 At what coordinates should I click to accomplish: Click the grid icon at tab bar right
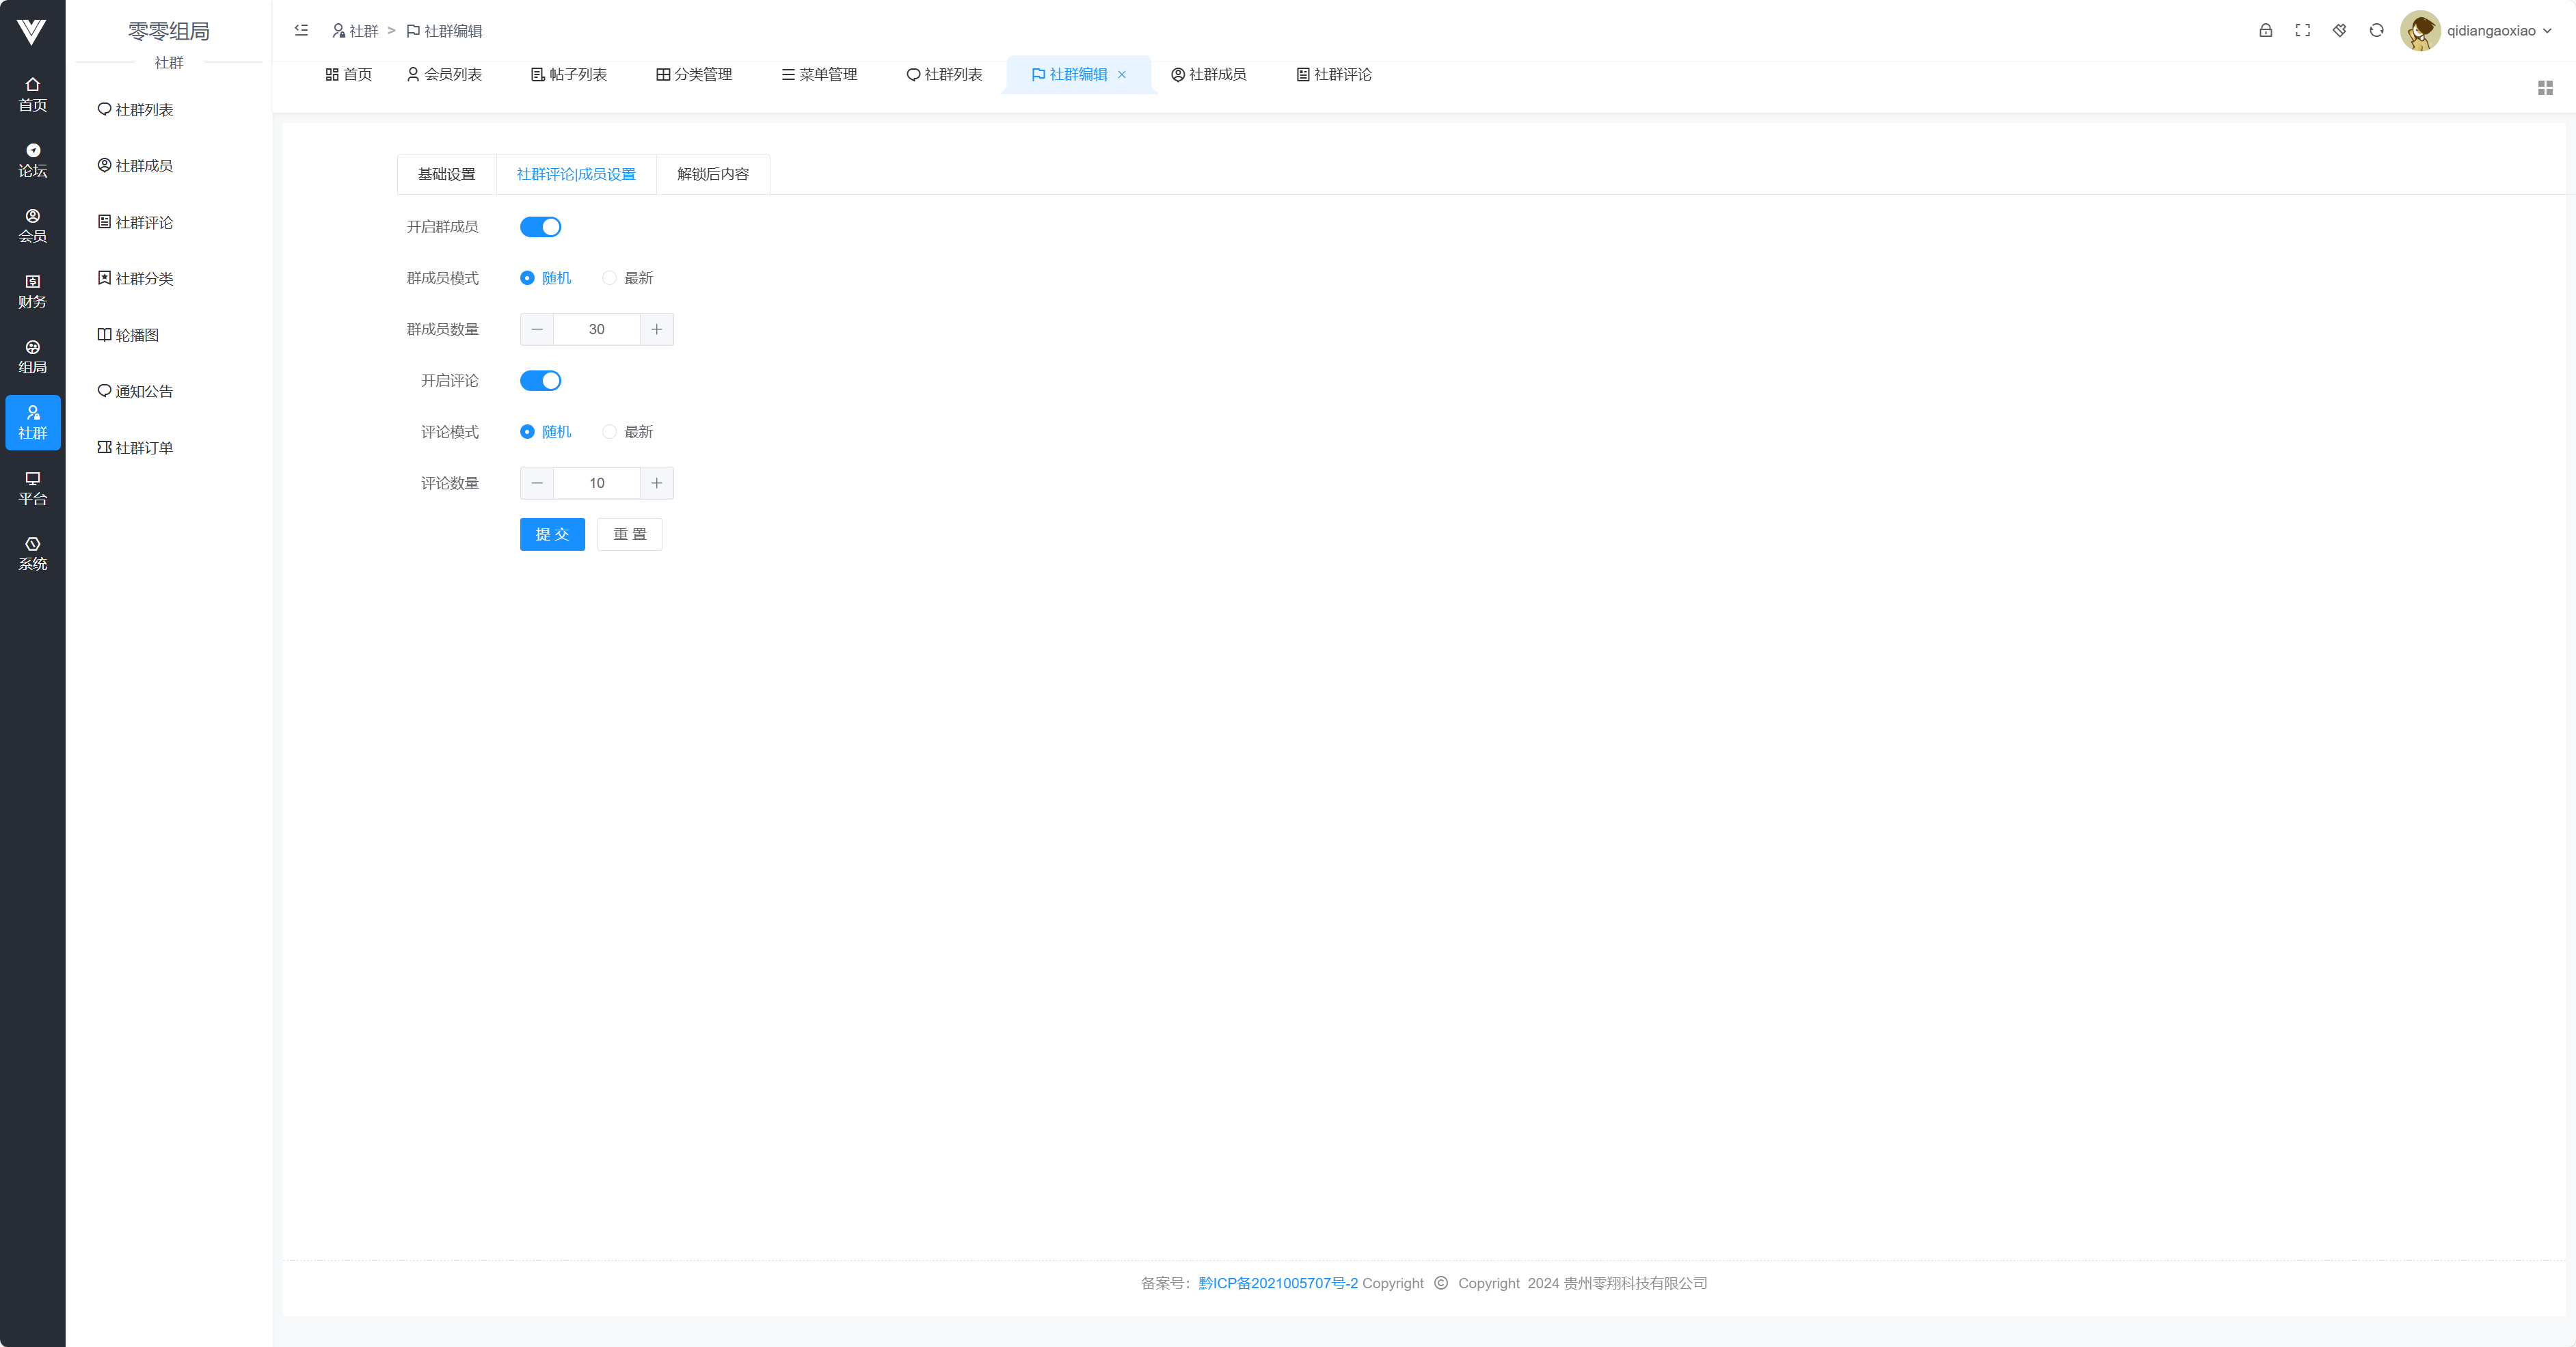[x=2545, y=88]
